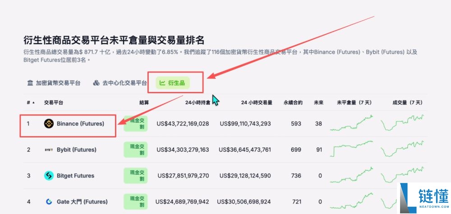Click perpetual count 736 for Bitget
The height and width of the screenshot is (214, 451).
(x=296, y=176)
